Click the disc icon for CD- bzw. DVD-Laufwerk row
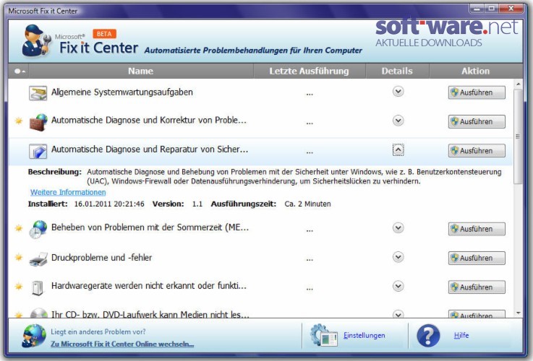The width and height of the screenshot is (533, 361). 38,313
